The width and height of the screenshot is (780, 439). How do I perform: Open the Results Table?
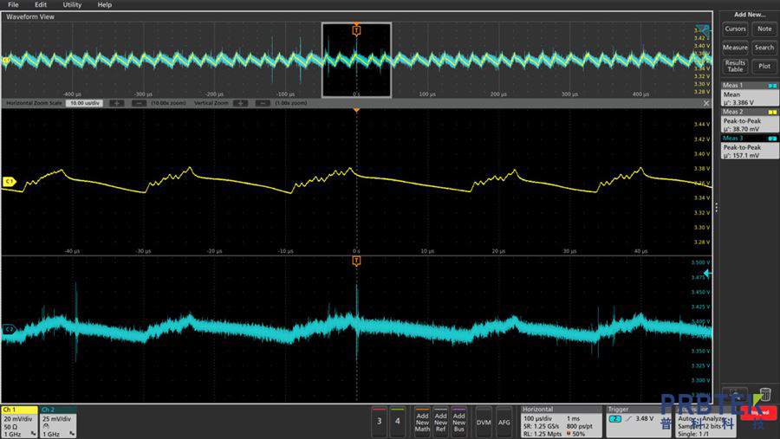[x=735, y=66]
